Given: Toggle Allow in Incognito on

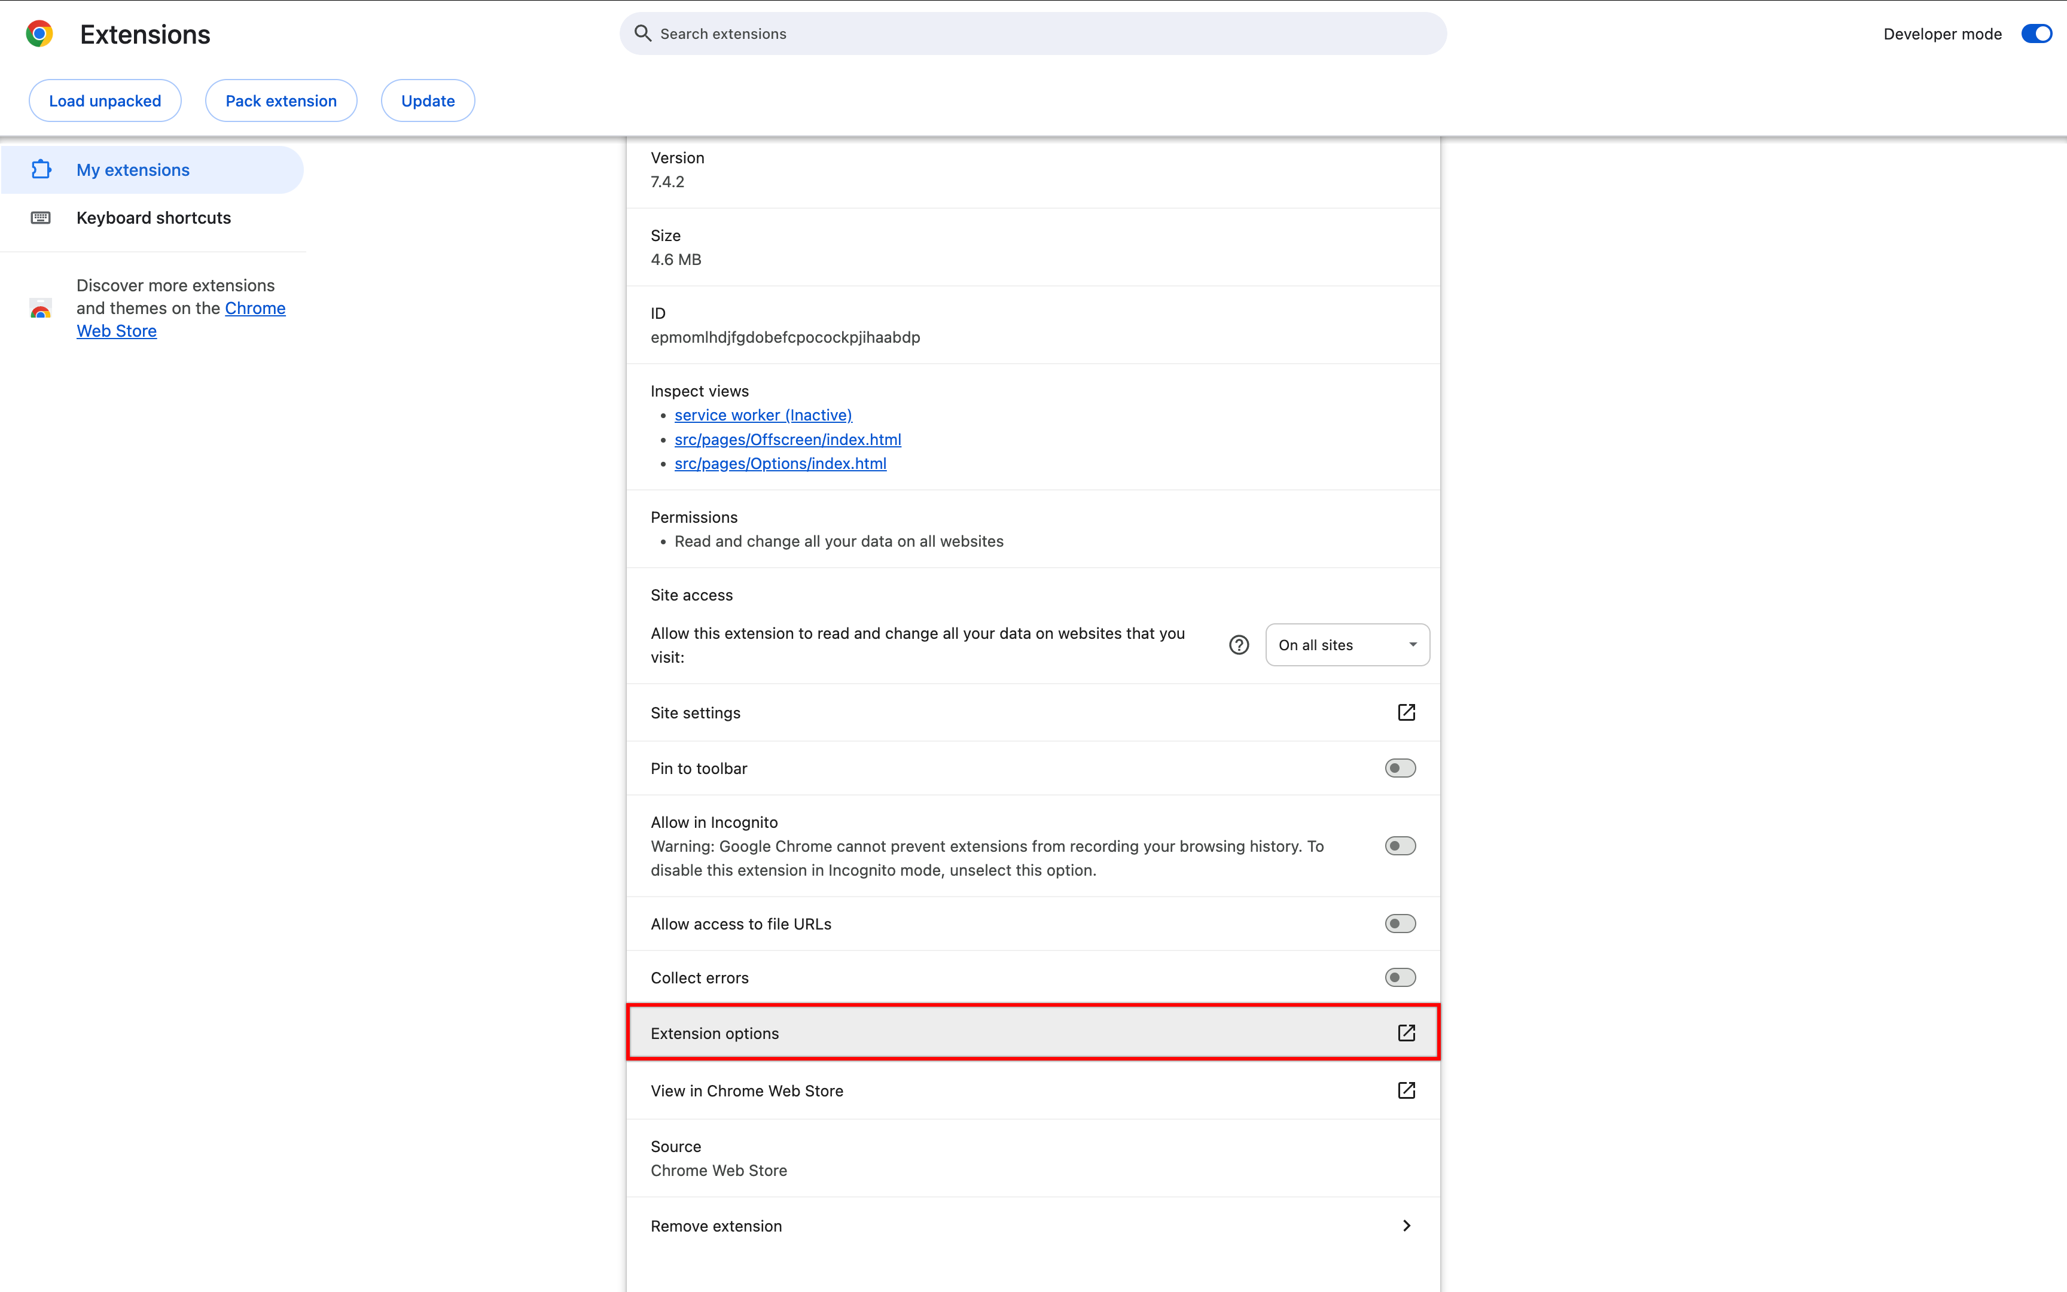Looking at the screenshot, I should coord(1400,846).
